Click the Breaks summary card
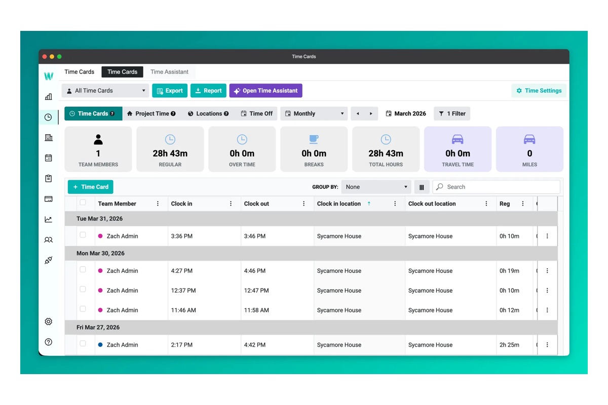608x405 pixels. 314,149
